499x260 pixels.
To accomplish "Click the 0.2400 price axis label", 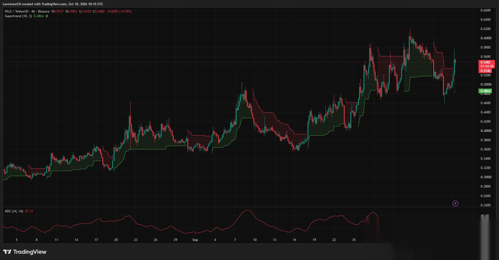I will click(x=485, y=205).
